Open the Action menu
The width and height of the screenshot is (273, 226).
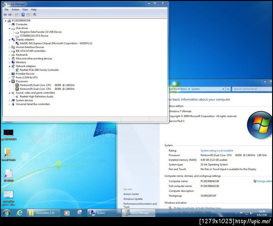pyautogui.click(x=15, y=10)
